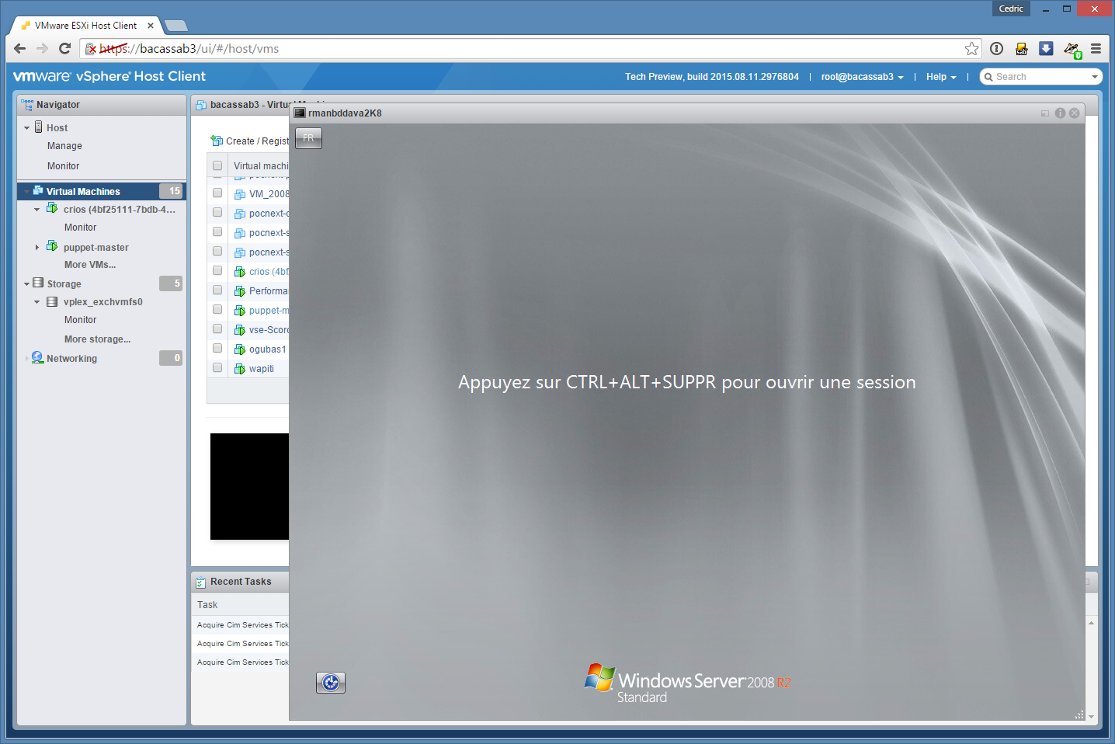Bookmark page with the star icon

(971, 49)
